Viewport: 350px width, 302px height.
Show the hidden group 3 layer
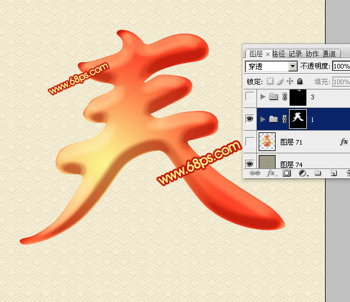tap(249, 96)
